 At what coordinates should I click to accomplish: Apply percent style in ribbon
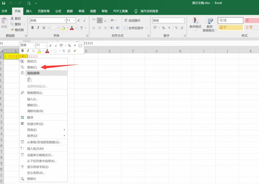(x=163, y=28)
